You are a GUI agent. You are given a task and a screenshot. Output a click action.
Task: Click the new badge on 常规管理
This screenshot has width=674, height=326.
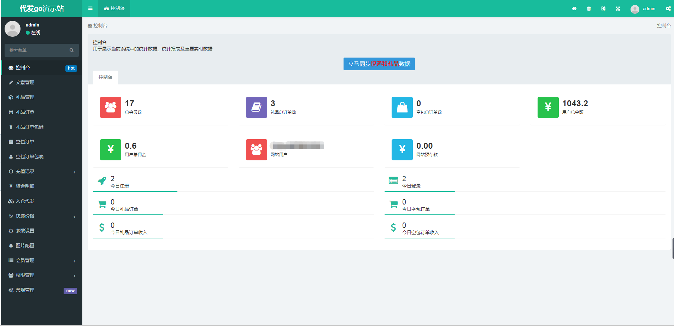[x=70, y=291]
